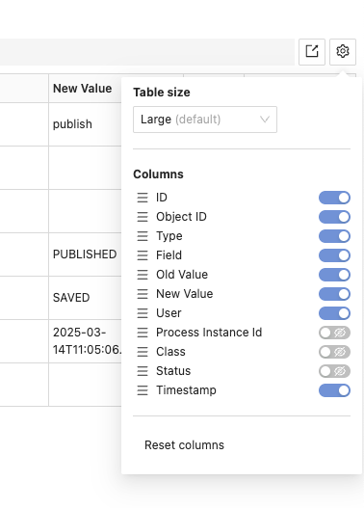This screenshot has width=364, height=508.
Task: Show the Process Instance Id column
Action: tap(334, 333)
